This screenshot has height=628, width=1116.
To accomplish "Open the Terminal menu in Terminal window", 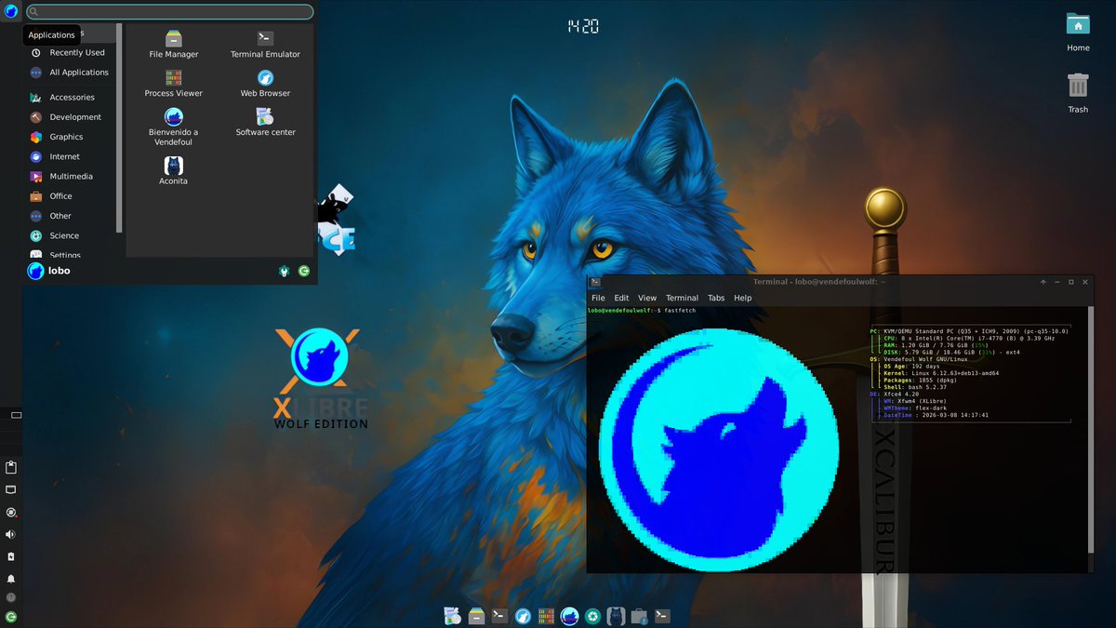I will (x=682, y=298).
